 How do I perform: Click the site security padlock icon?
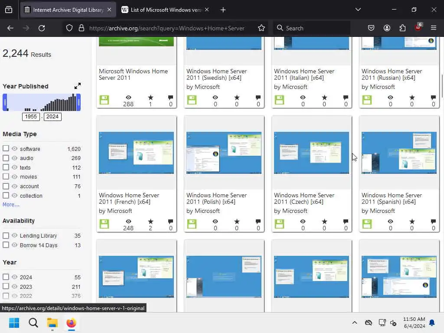[82, 28]
